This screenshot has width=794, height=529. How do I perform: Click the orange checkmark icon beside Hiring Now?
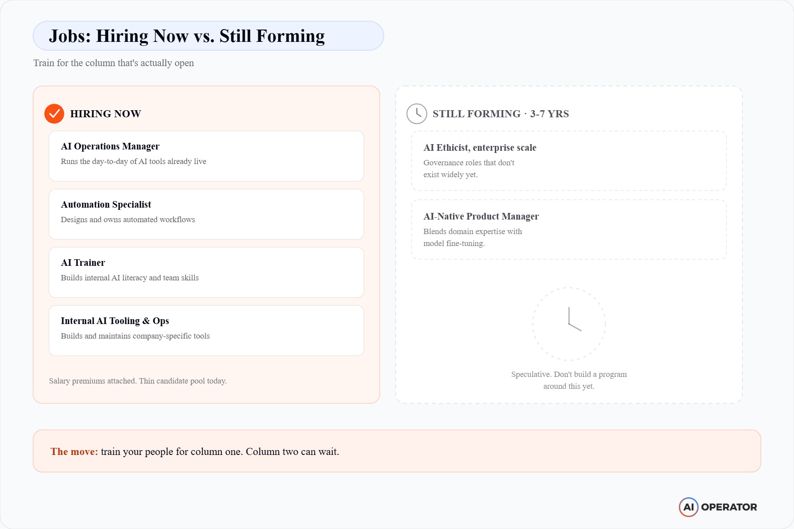click(x=54, y=114)
